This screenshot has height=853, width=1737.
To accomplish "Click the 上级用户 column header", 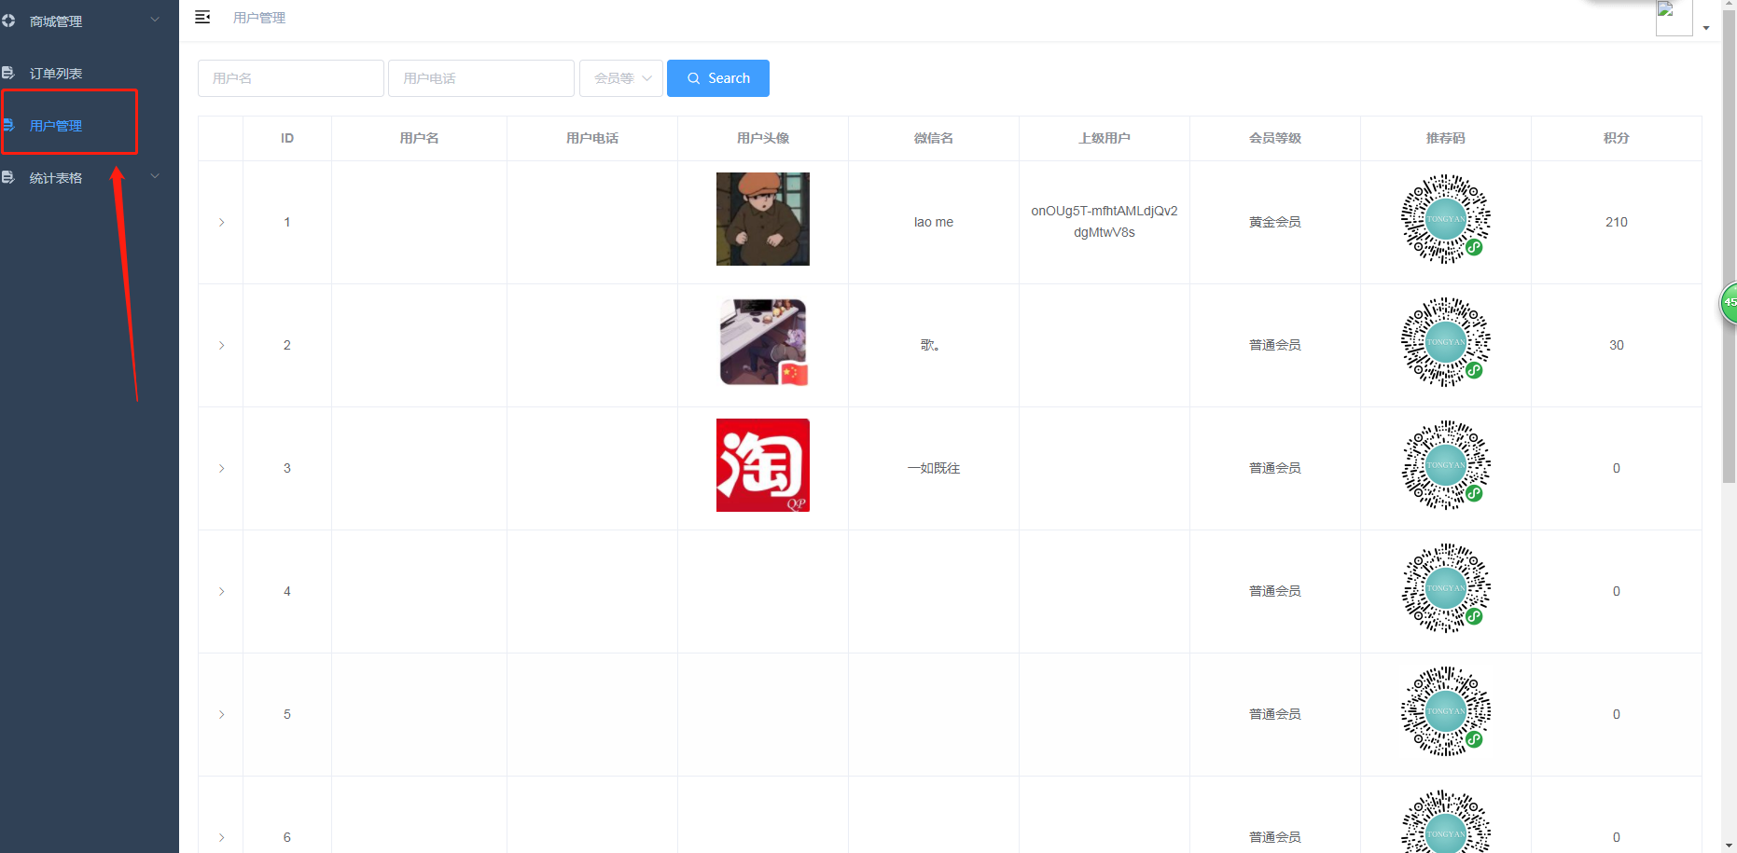I will click(x=1105, y=138).
